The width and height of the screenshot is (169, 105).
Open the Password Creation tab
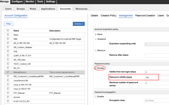(145, 16)
